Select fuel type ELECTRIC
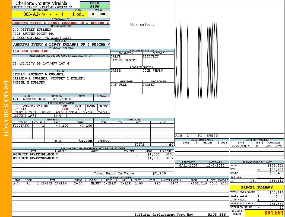 [150, 56]
